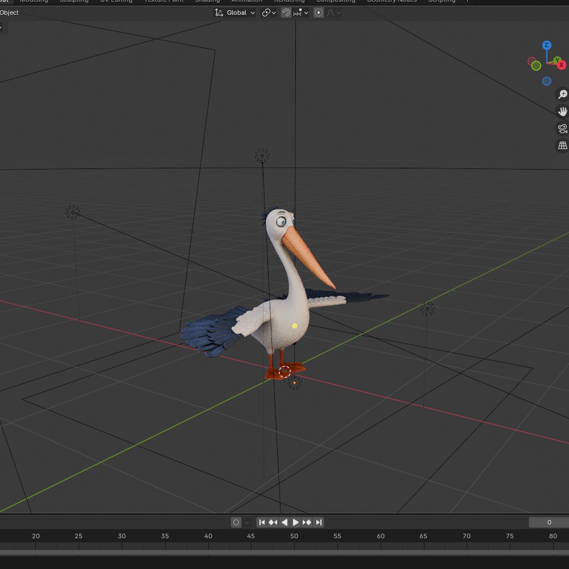Click the zoom magnifier viewport icon
This screenshot has width=569, height=569.
click(x=562, y=94)
